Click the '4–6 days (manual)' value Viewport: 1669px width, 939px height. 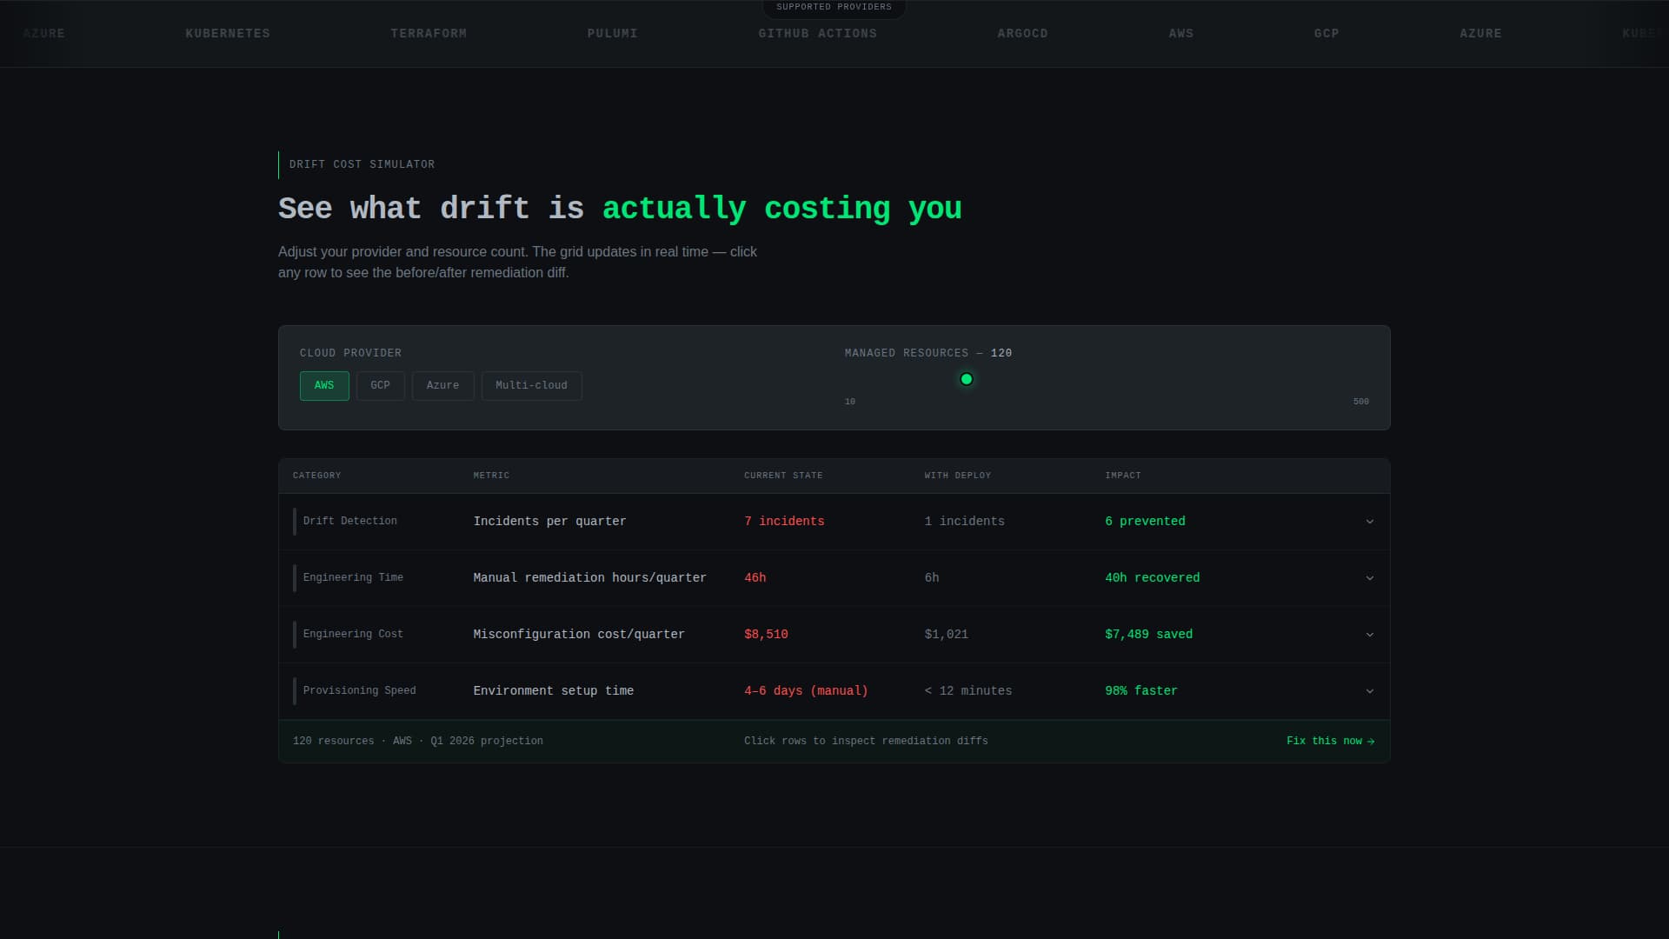point(806,691)
